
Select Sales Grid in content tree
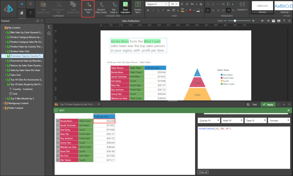(x=15, y=75)
